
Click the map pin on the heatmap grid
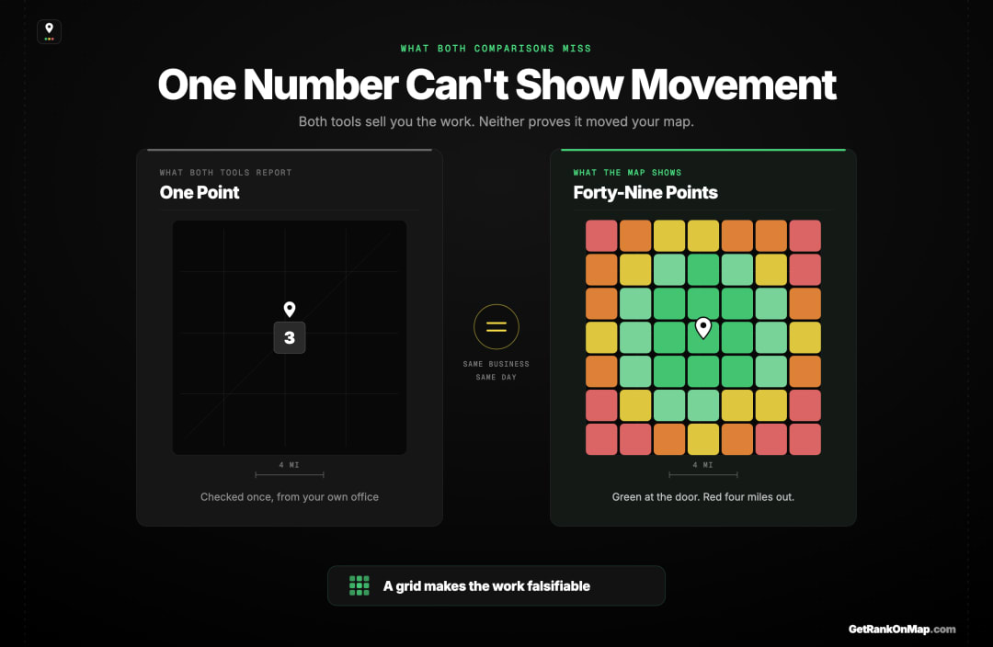(x=703, y=327)
